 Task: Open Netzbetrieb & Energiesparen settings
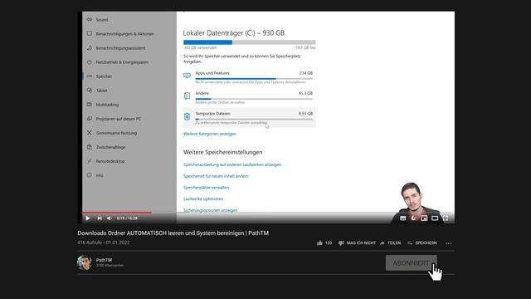tap(122, 62)
